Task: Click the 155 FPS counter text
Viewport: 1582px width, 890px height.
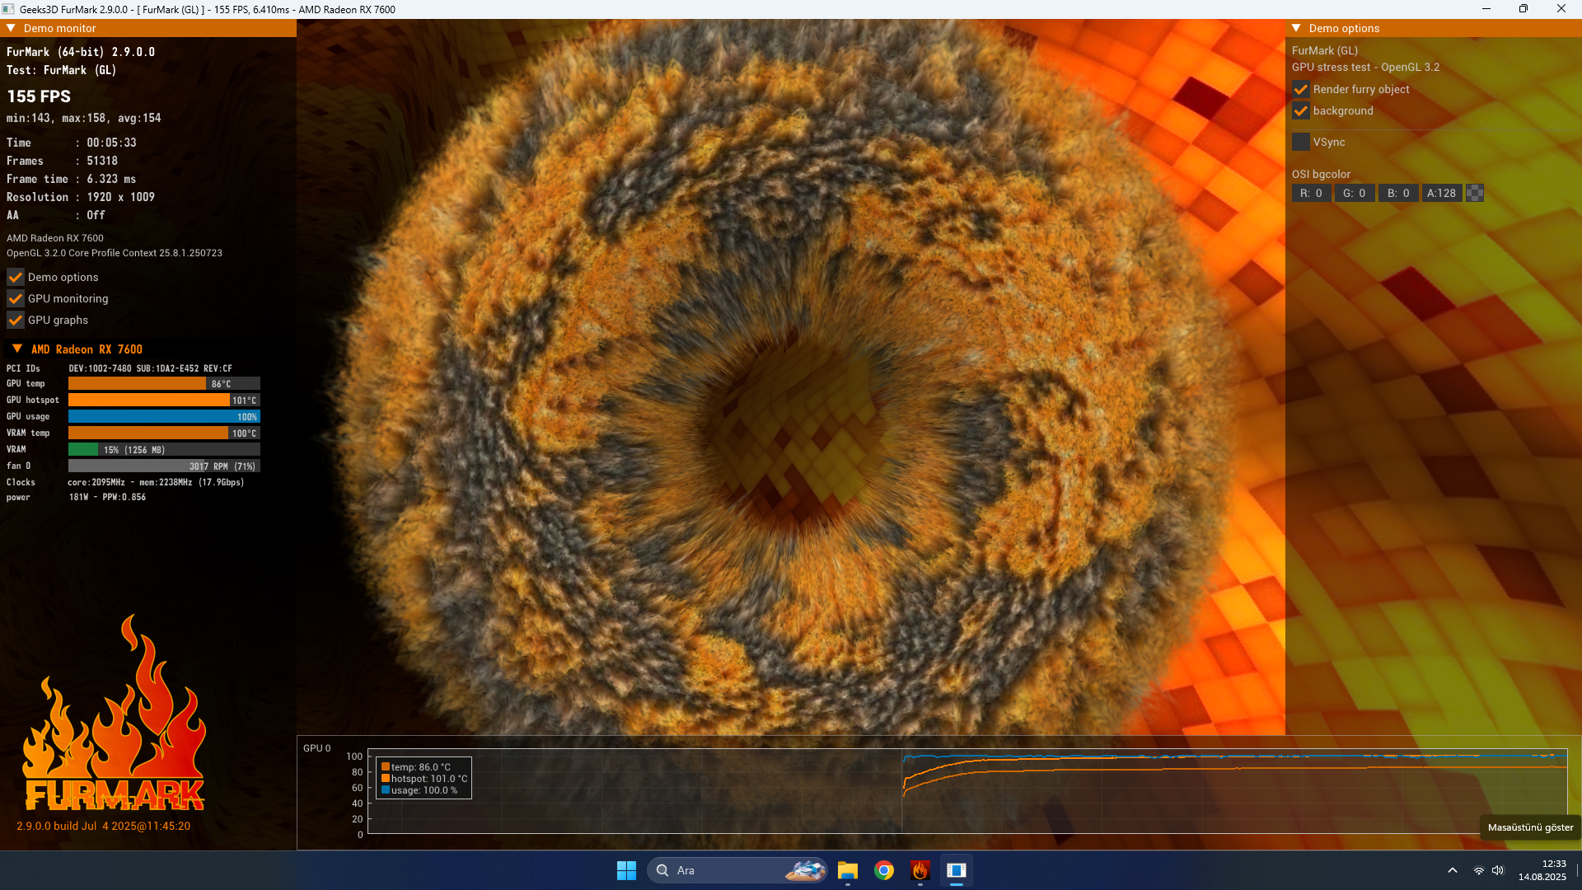Action: [x=39, y=96]
